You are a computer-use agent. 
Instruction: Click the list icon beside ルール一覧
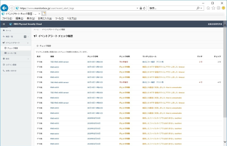pos(6,53)
